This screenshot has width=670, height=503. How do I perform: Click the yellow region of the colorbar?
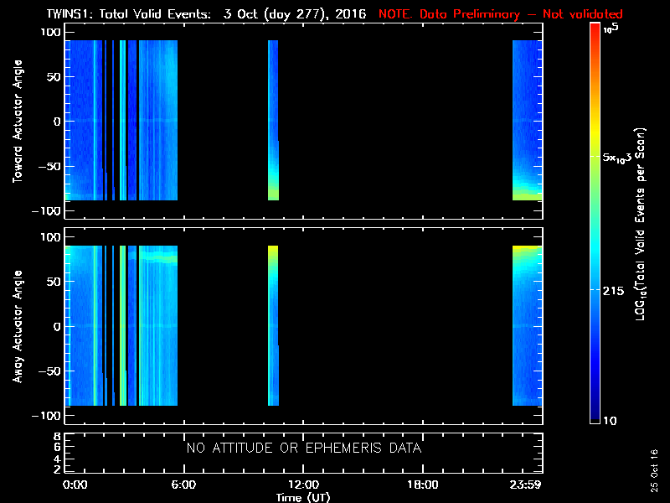pos(595,132)
